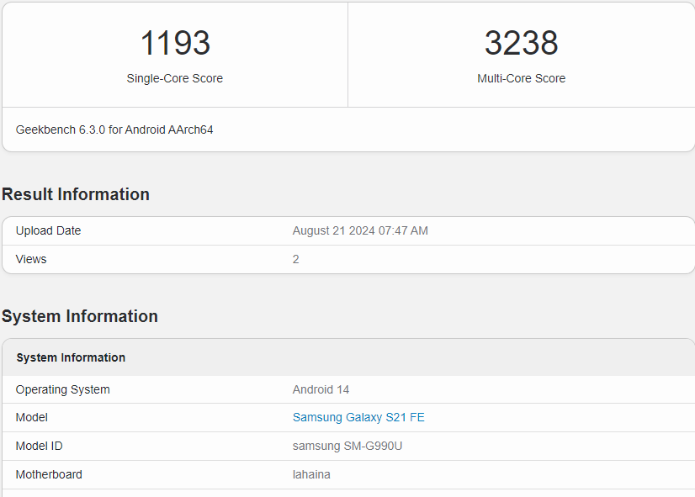Select the lahaina motherboard value

[x=311, y=474]
